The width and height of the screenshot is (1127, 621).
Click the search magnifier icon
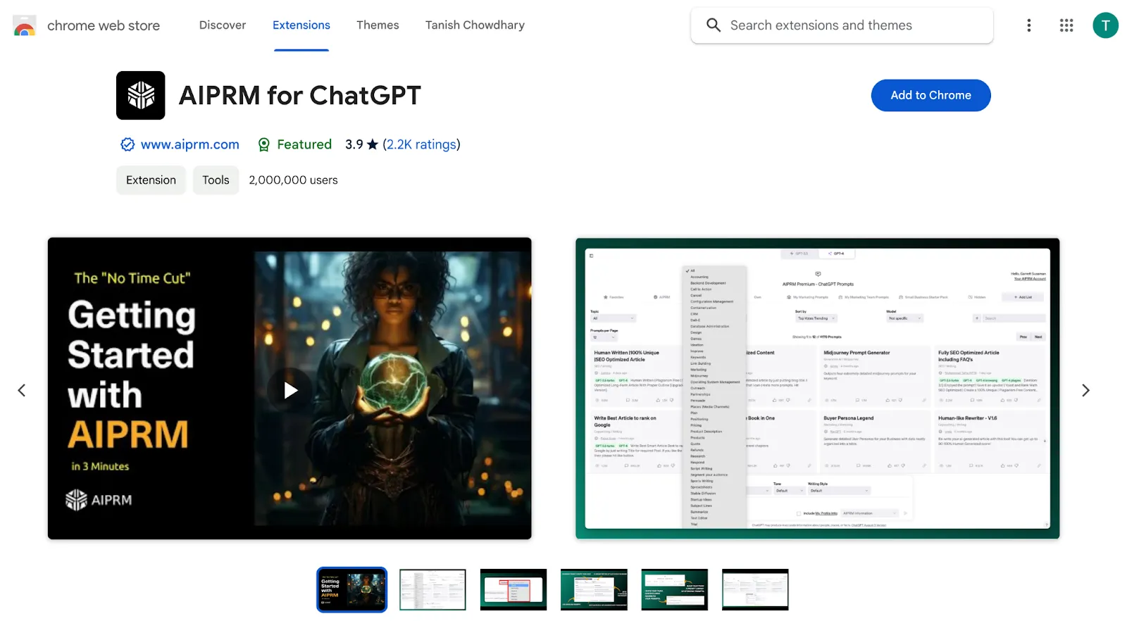(714, 25)
